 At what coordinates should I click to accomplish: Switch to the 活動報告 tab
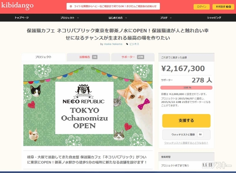[88, 57]
